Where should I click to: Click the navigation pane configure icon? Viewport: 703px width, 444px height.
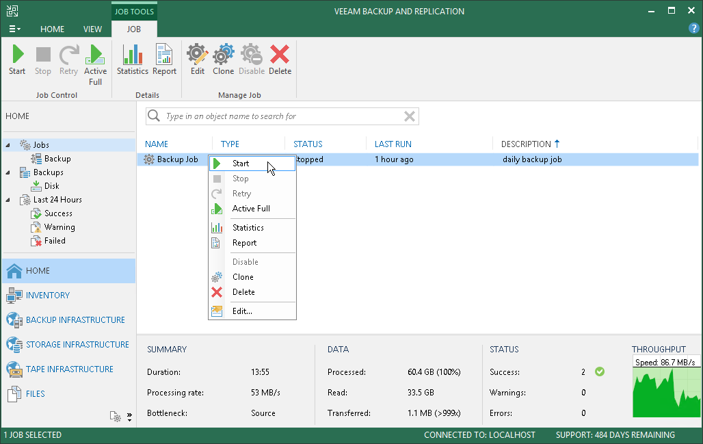click(x=115, y=417)
